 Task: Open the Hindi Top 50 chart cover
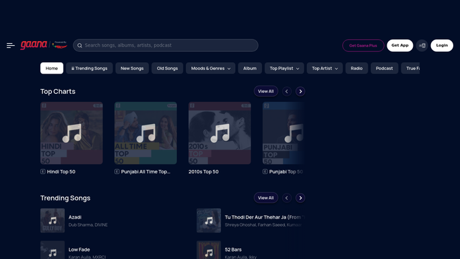click(71, 133)
